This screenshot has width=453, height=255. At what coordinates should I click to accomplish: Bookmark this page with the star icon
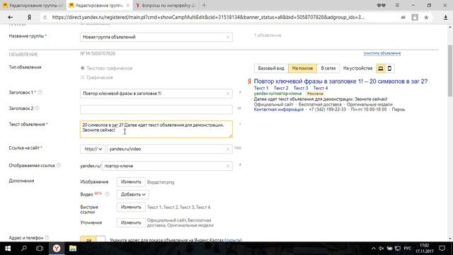pos(426,17)
